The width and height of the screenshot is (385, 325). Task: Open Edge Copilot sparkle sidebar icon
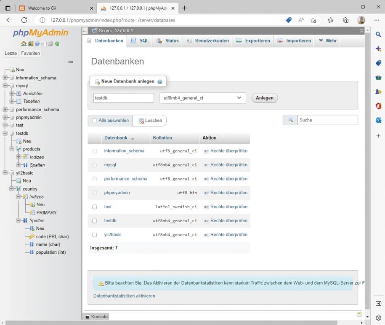point(378,49)
